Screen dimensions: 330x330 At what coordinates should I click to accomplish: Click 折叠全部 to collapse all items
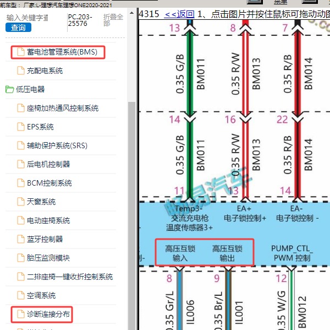(x=113, y=20)
